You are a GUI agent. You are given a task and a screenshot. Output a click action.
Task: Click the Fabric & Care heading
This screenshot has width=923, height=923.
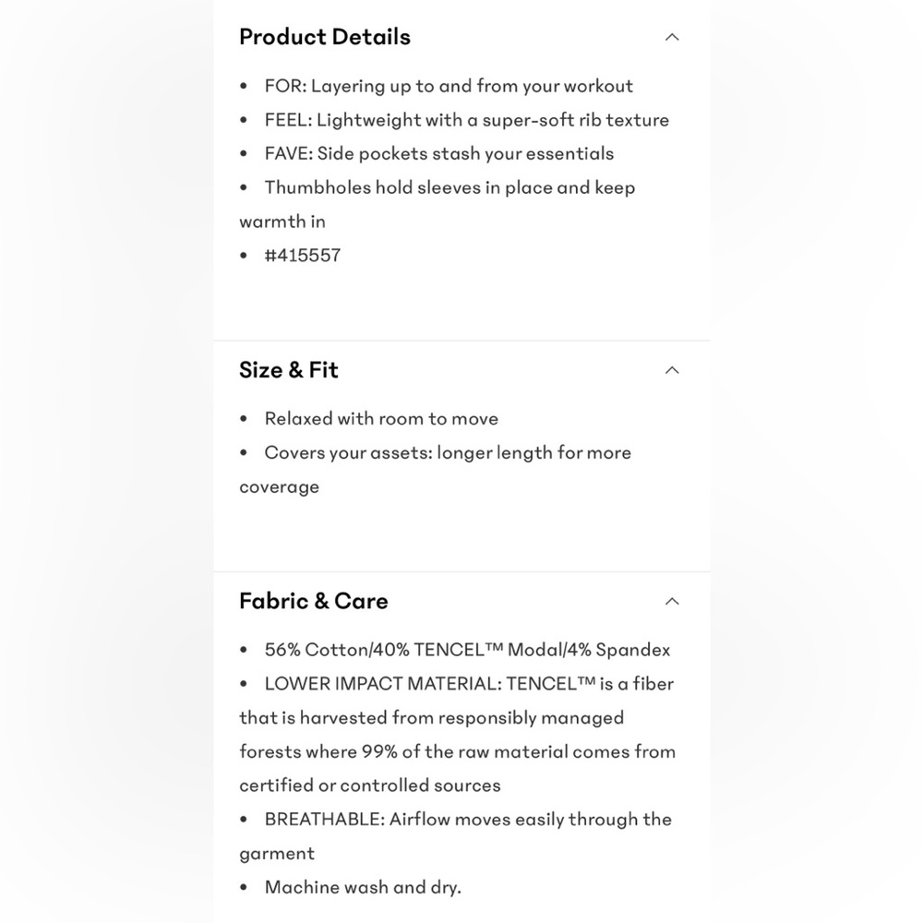(x=313, y=602)
